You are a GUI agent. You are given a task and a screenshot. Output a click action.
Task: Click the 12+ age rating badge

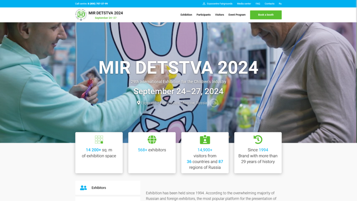click(214, 103)
